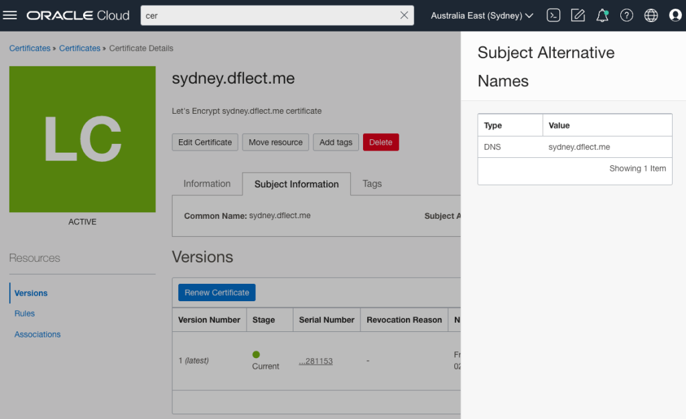Screen dimensions: 686x419
Task: Open the help question mark icon
Action: (626, 15)
